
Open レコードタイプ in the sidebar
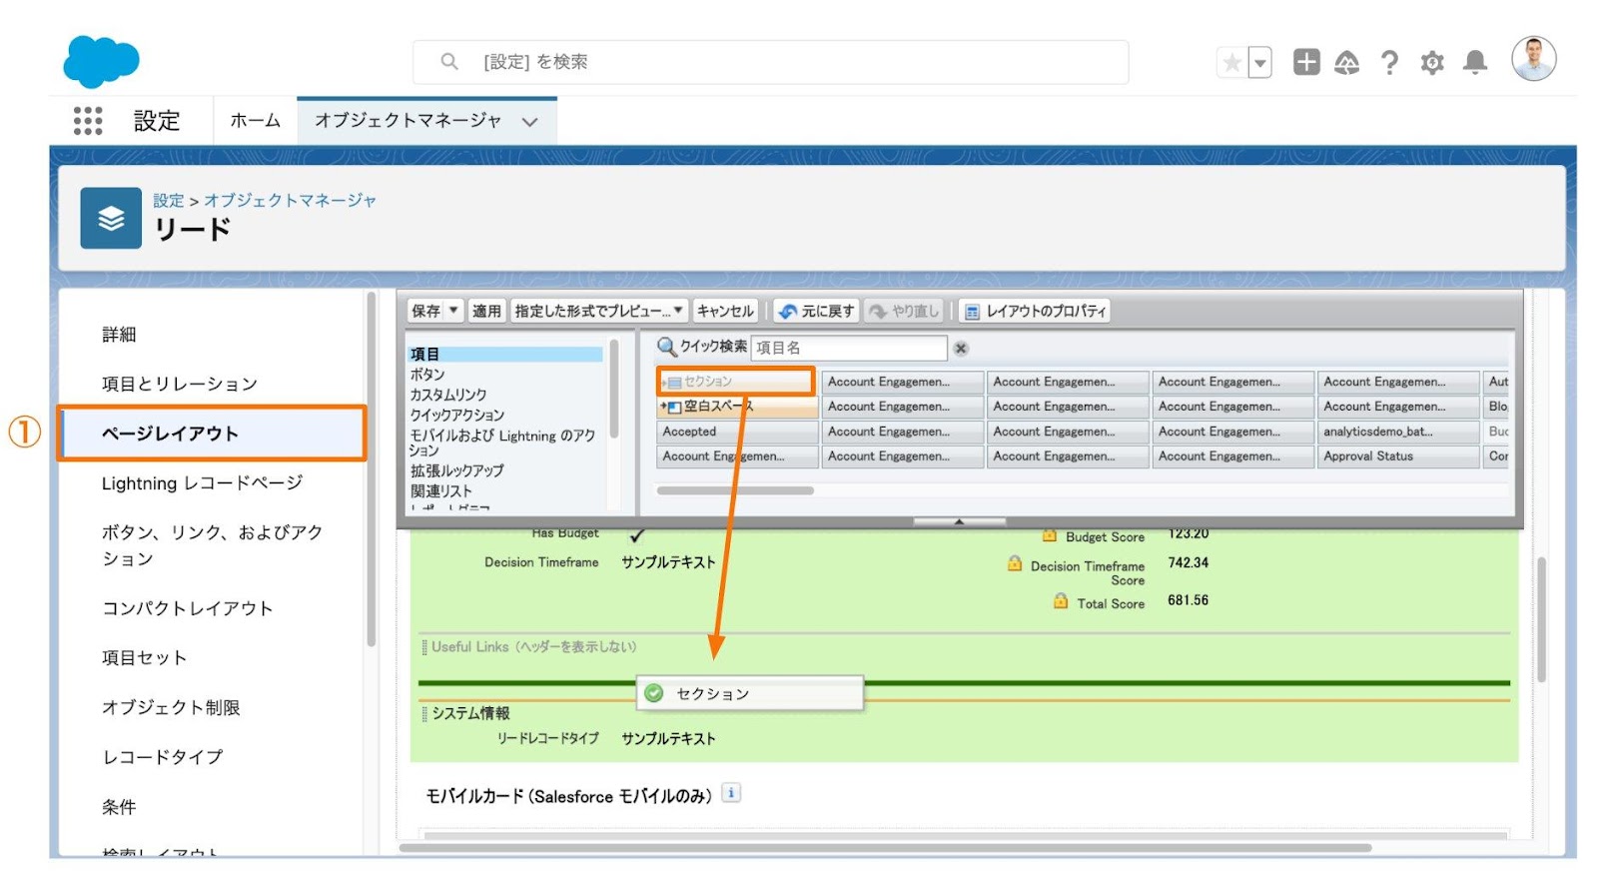(x=162, y=757)
